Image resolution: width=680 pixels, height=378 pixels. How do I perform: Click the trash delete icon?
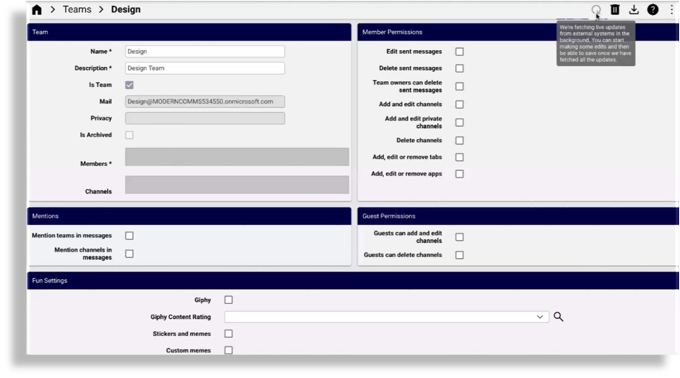click(615, 10)
